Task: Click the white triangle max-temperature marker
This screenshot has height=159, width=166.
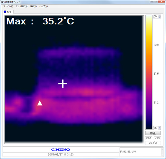Action: point(40,103)
